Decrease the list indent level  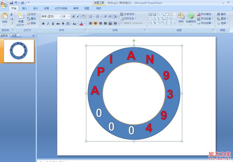click(x=105, y=17)
